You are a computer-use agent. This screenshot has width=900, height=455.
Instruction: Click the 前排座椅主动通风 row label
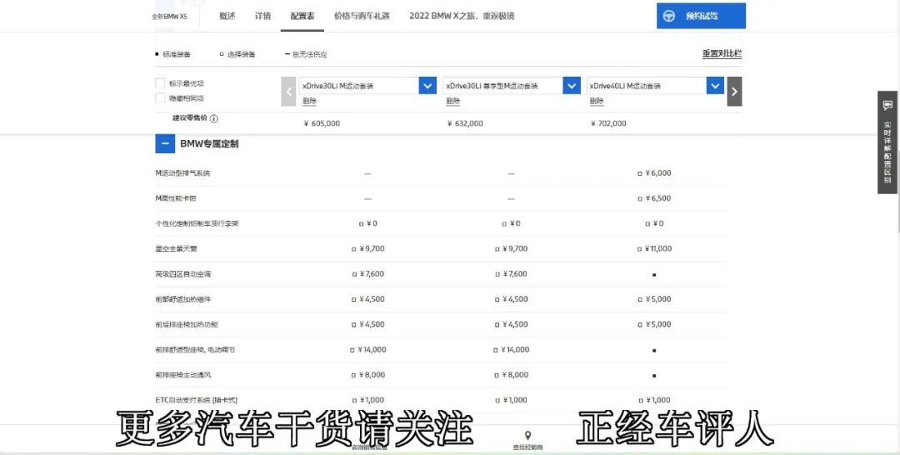tap(182, 375)
